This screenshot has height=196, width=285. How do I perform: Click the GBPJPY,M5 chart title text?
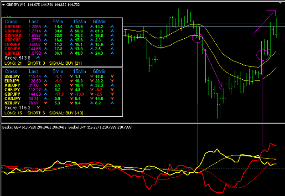(x=16, y=5)
